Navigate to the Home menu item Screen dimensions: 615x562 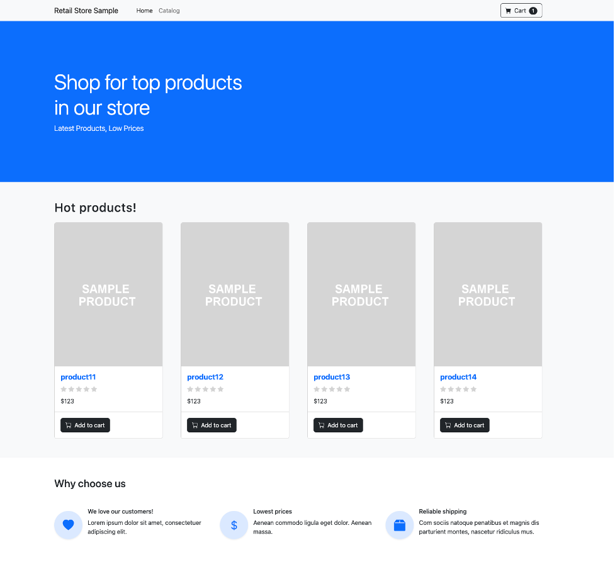[144, 11]
